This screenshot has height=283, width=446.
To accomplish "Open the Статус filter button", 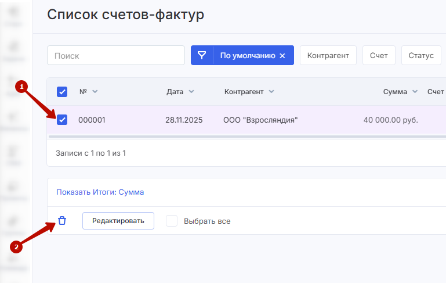I will [420, 56].
